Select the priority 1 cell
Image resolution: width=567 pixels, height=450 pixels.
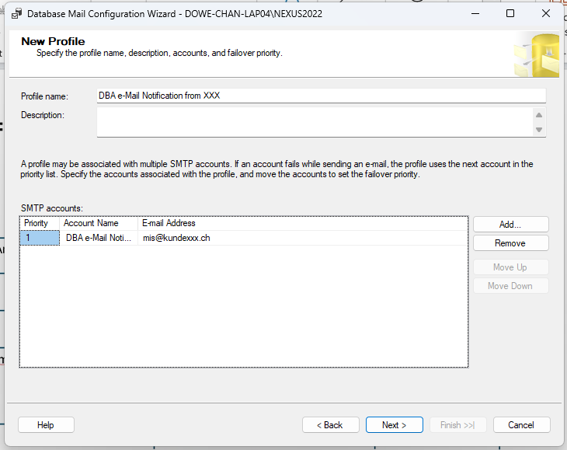click(x=40, y=238)
